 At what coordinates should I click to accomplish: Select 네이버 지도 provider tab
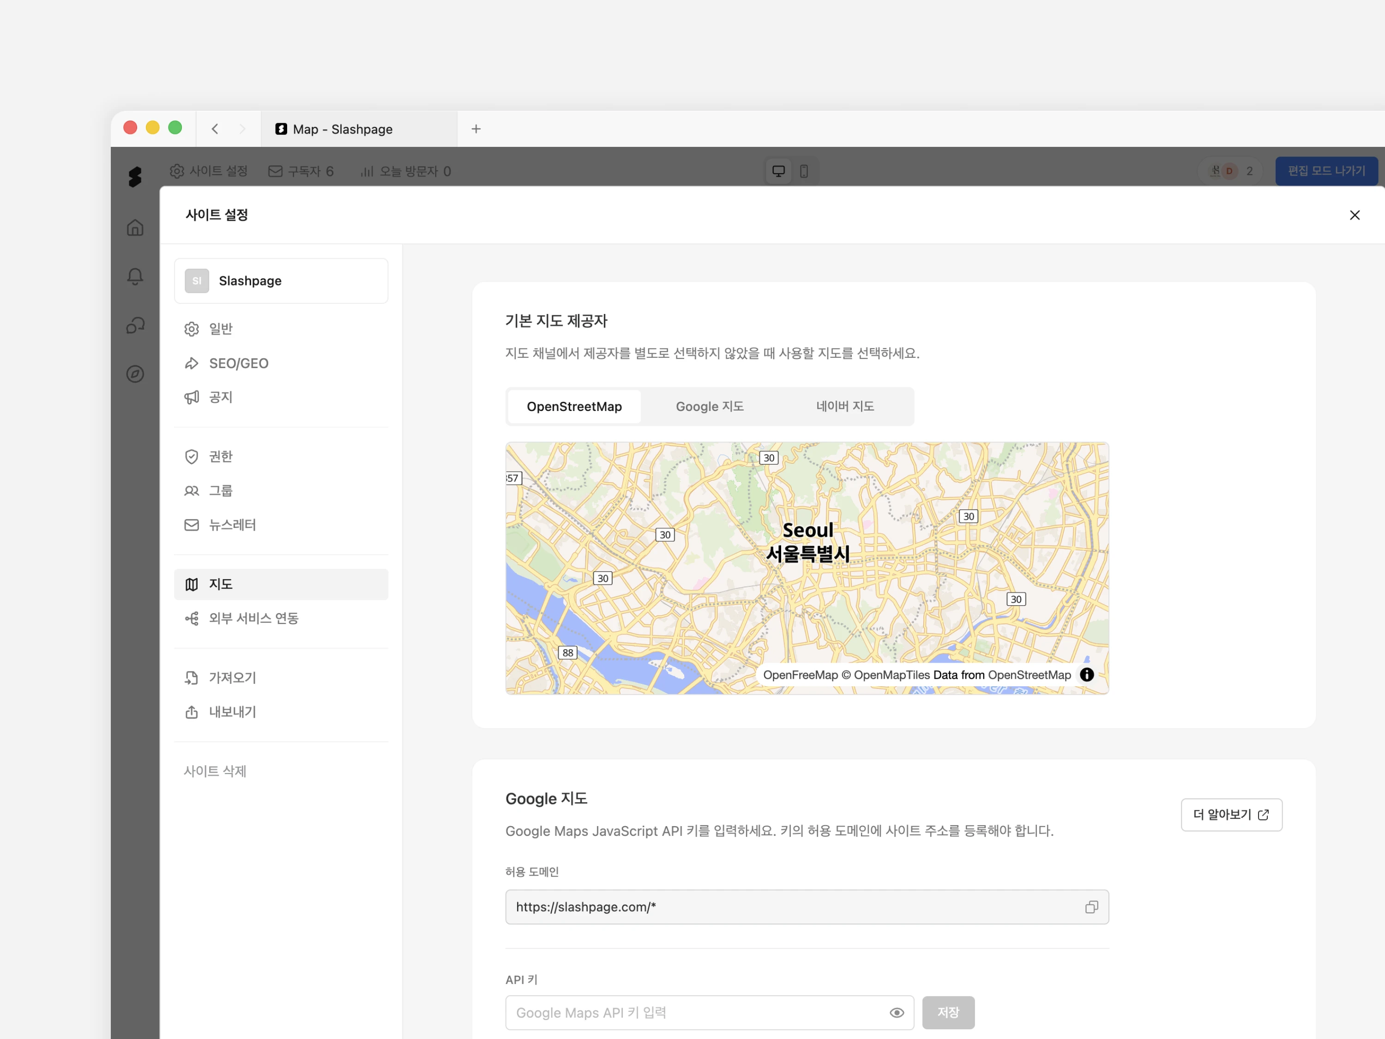(845, 406)
